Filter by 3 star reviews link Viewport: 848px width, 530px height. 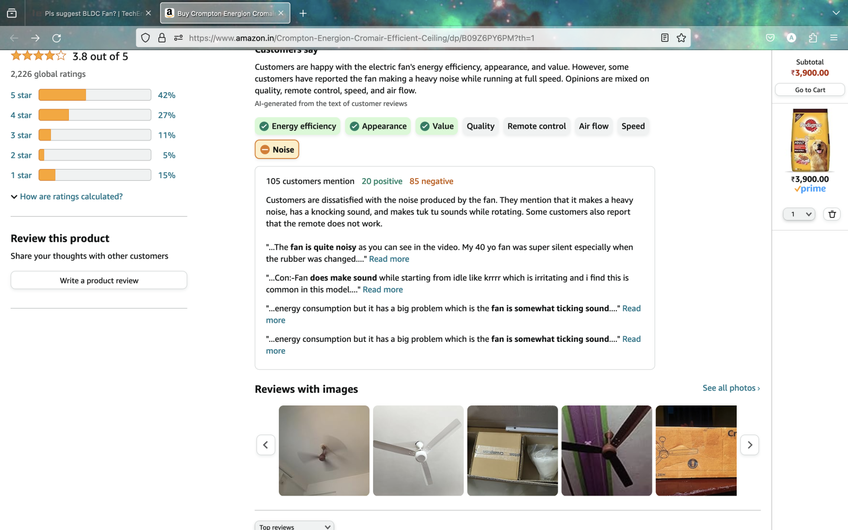coord(21,135)
